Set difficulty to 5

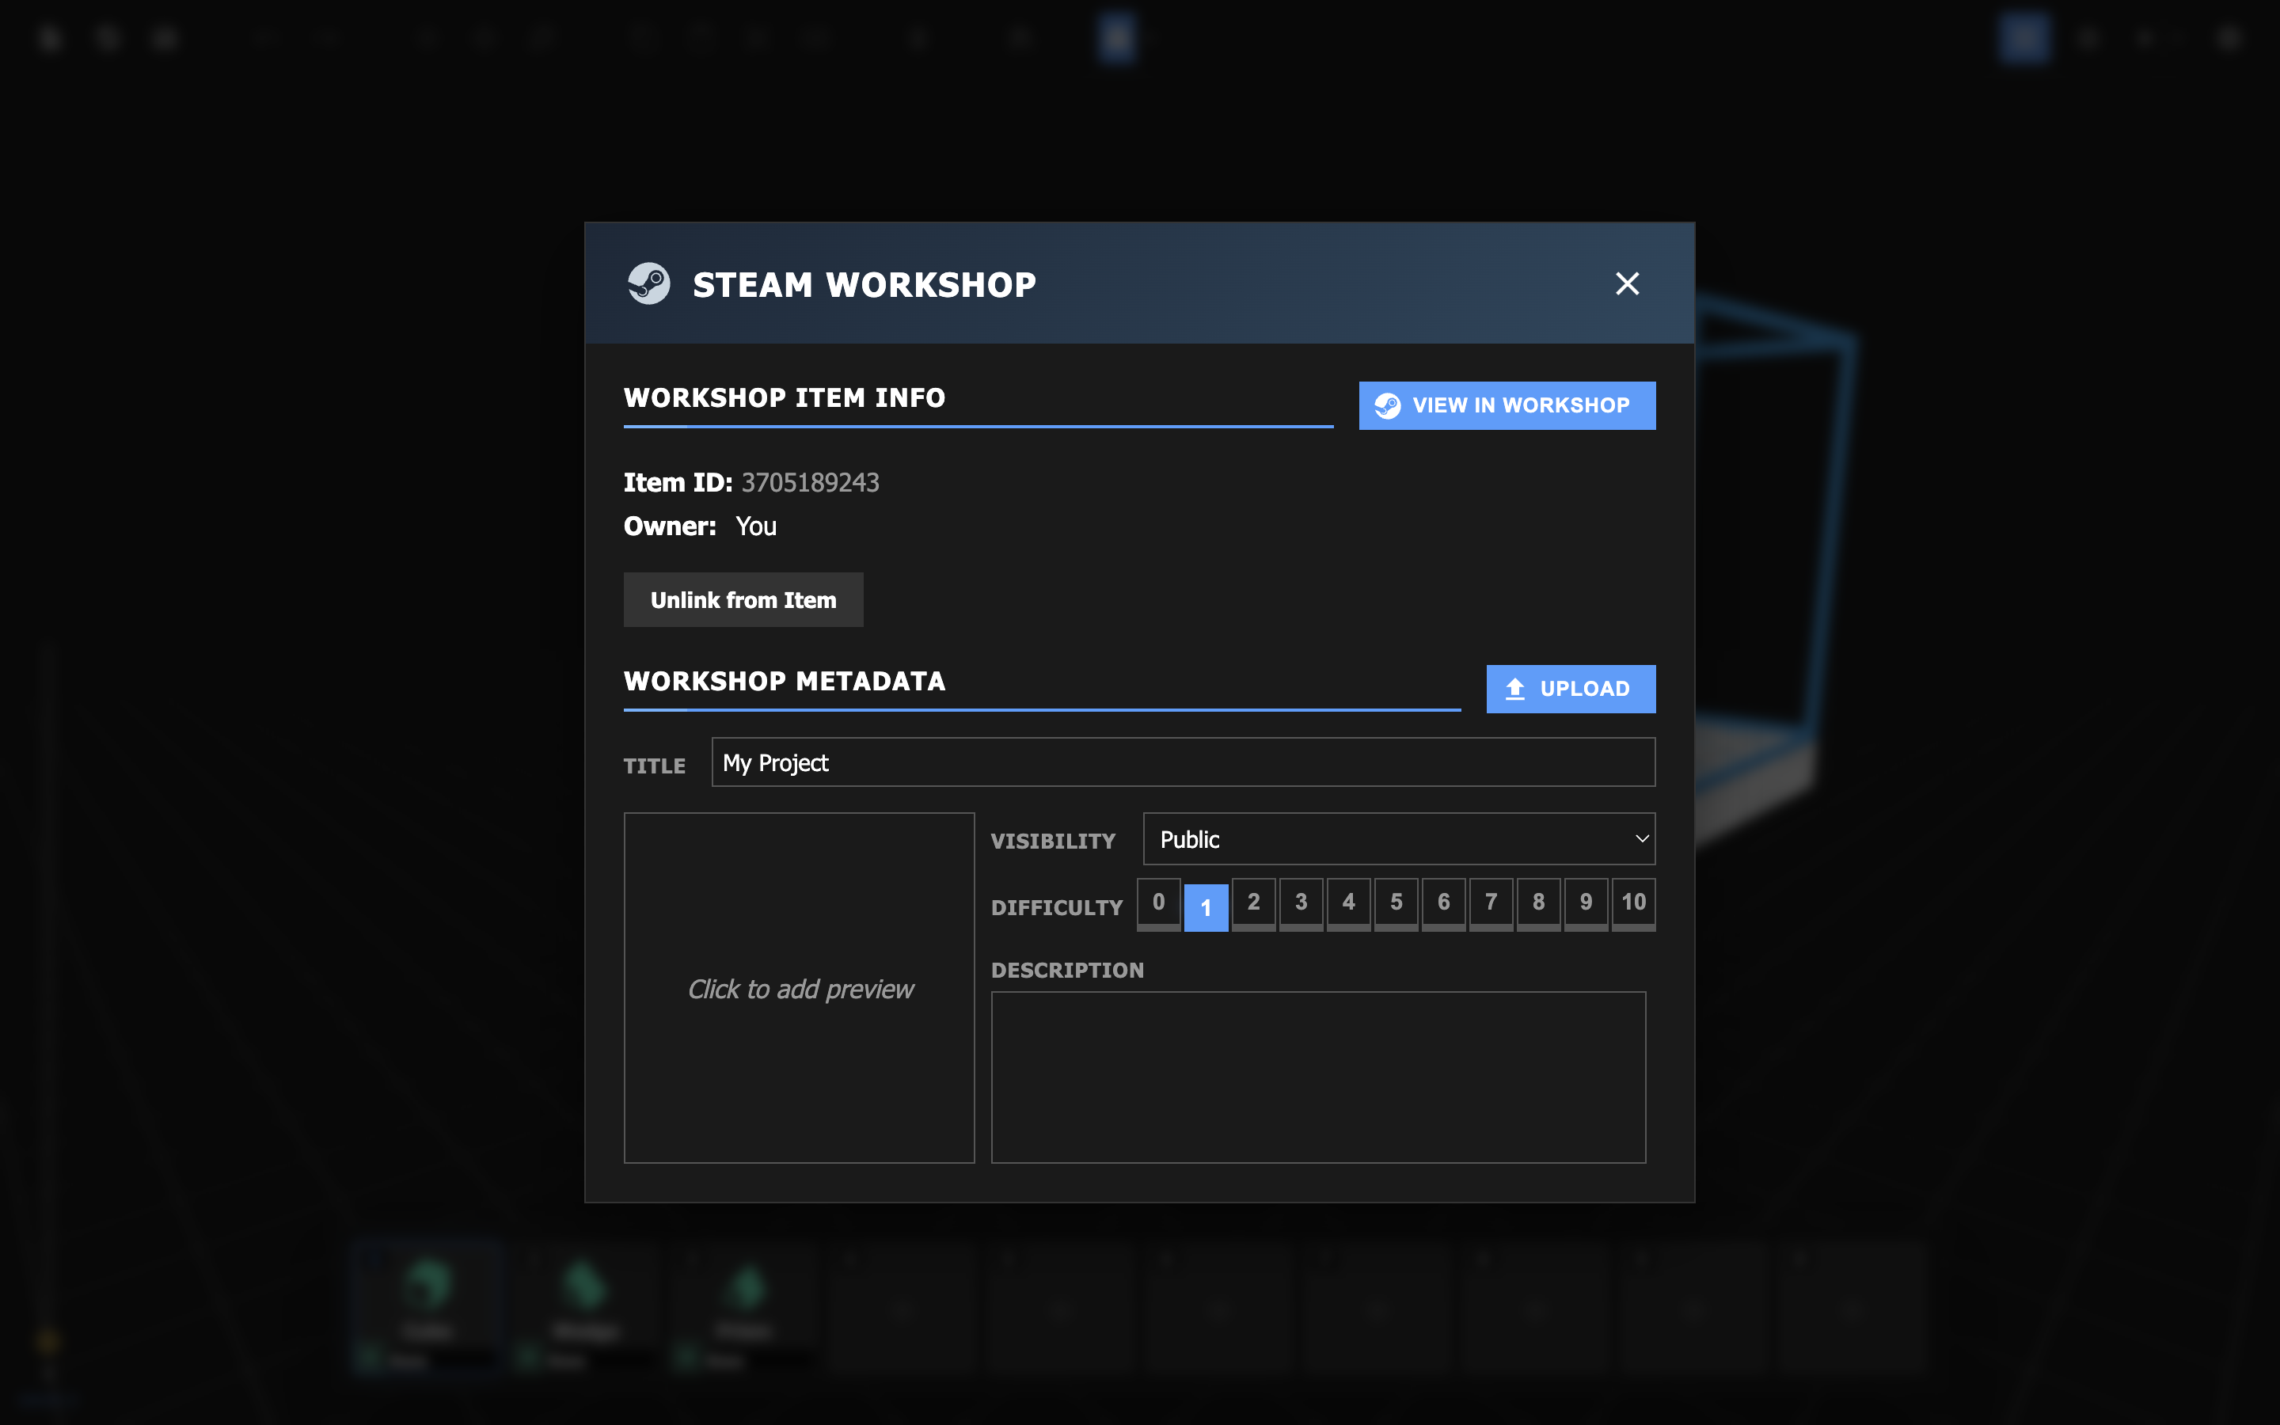tap(1396, 905)
